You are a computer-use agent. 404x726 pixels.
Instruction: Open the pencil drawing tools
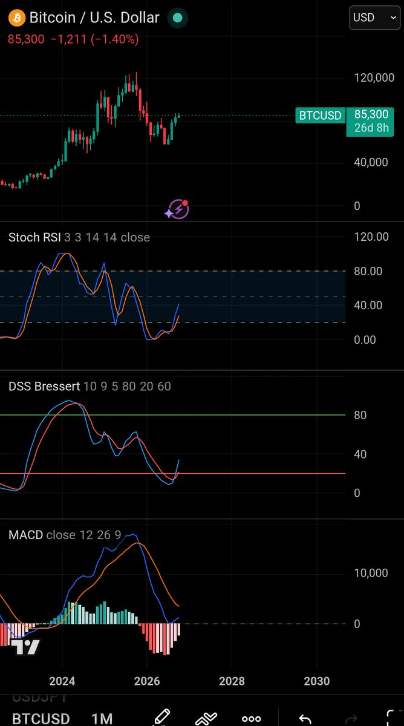pos(161,718)
